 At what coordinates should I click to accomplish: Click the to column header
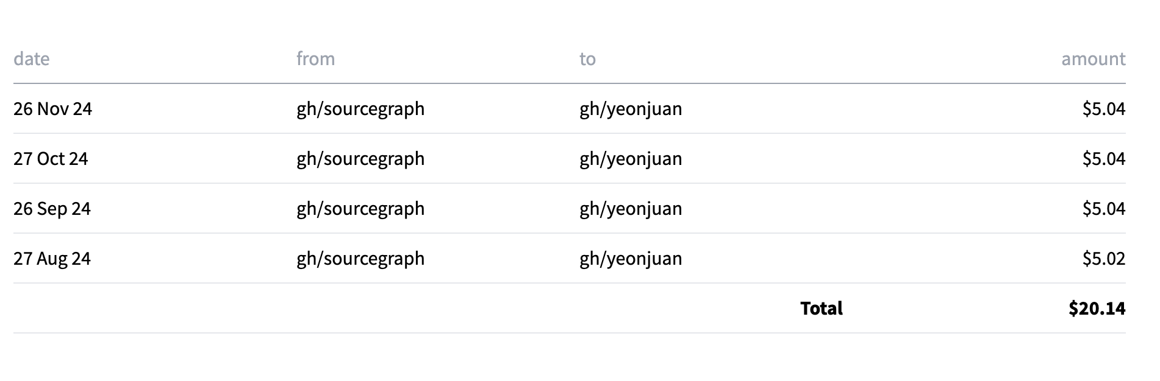click(x=587, y=59)
